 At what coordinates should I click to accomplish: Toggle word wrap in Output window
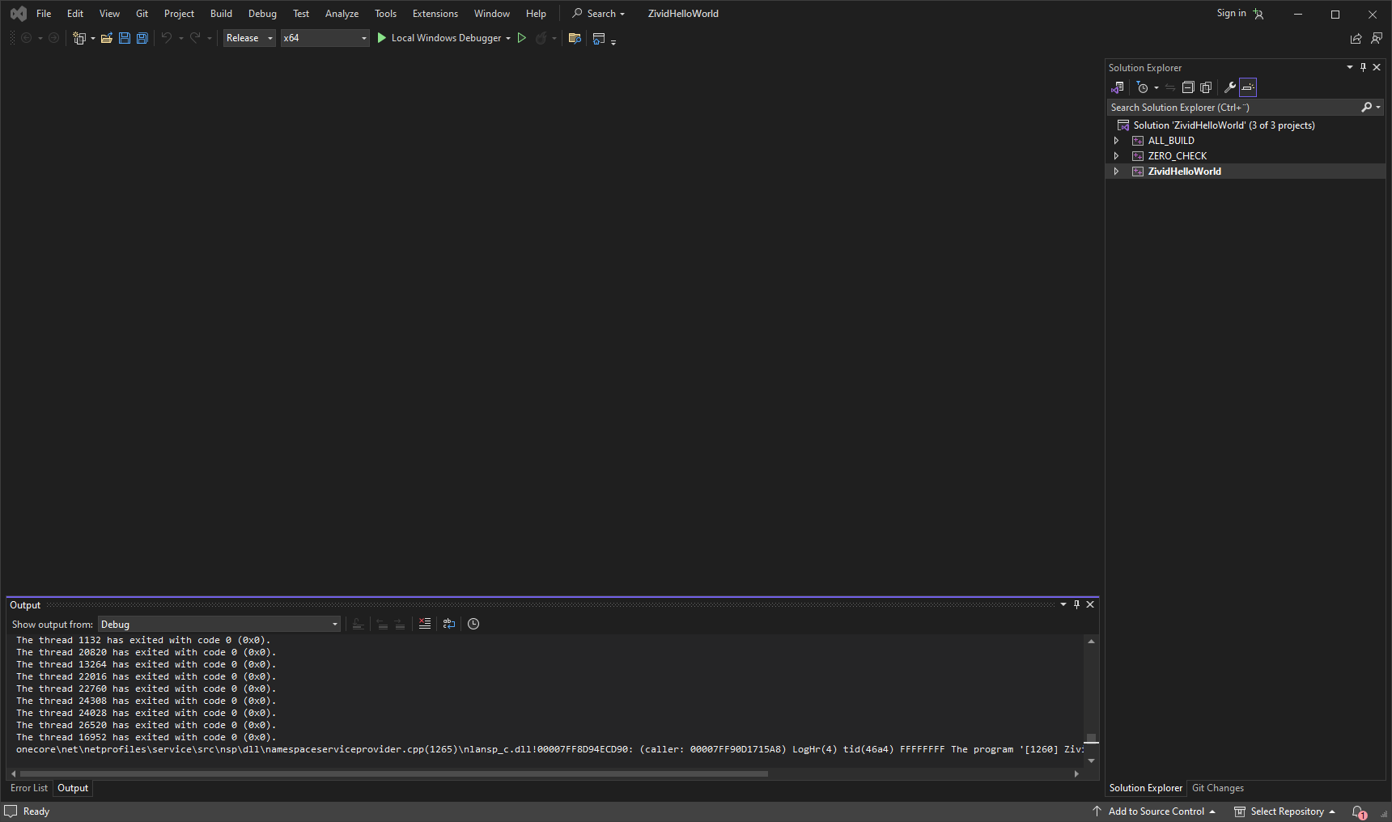449,624
